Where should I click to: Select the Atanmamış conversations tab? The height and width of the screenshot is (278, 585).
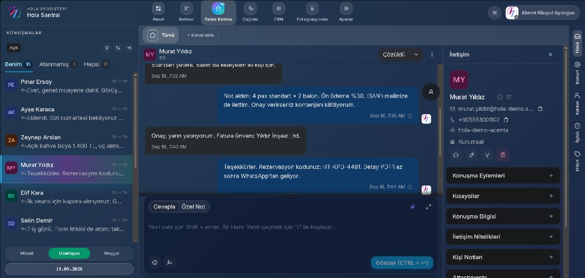coord(58,65)
